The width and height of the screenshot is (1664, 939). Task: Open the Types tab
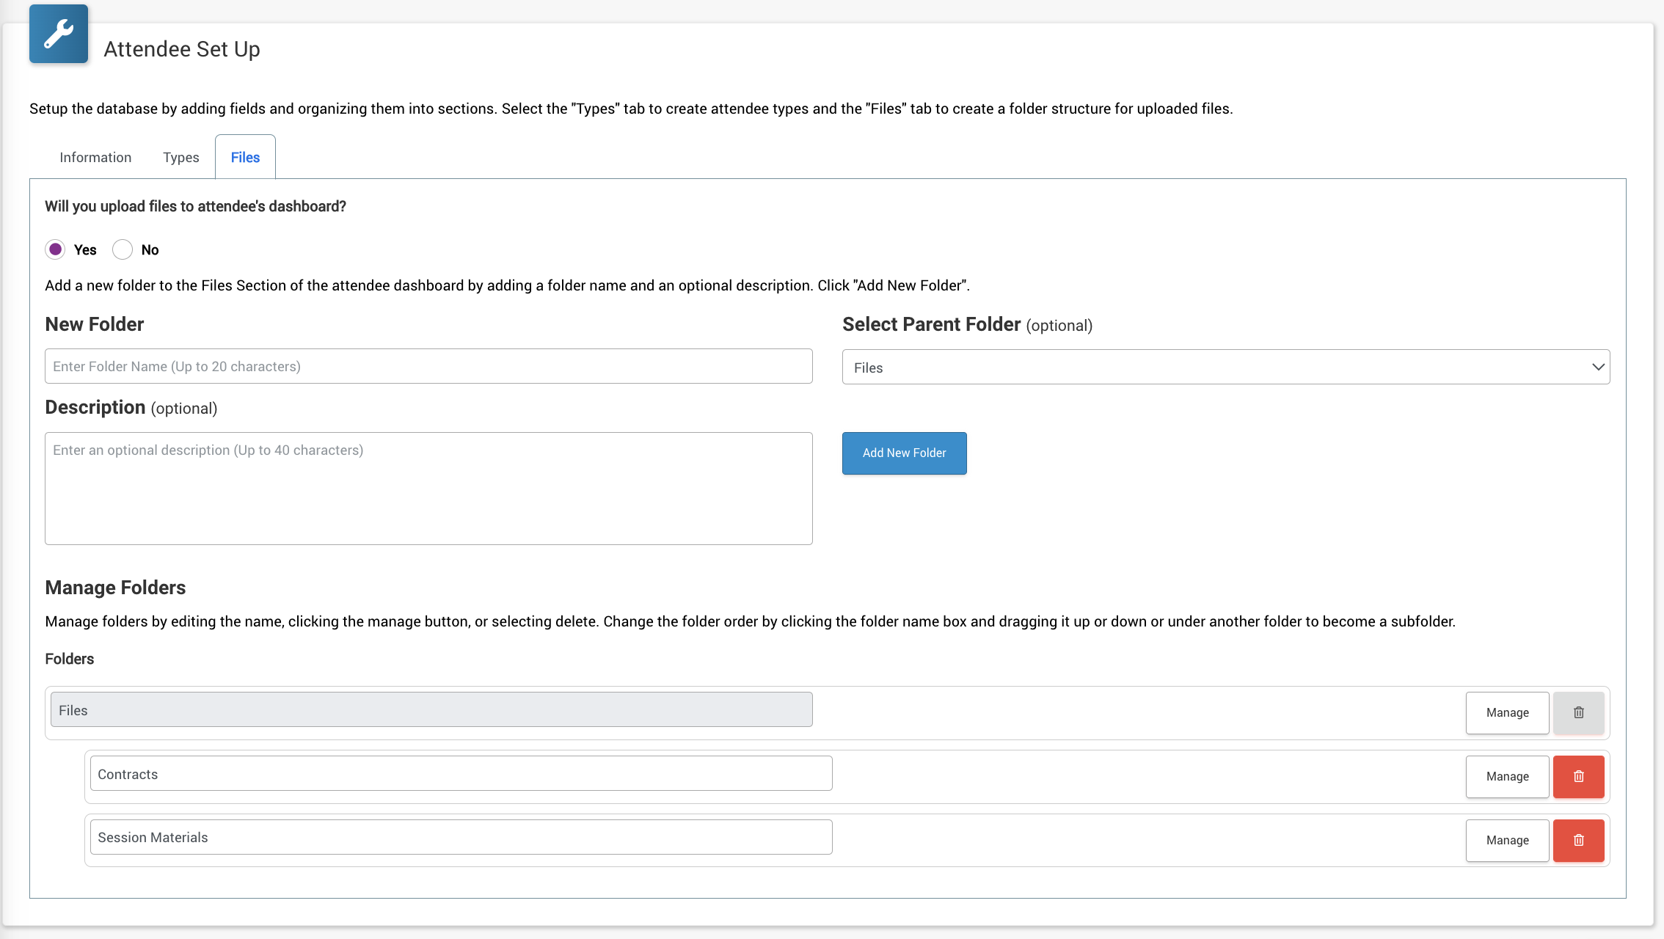[180, 157]
